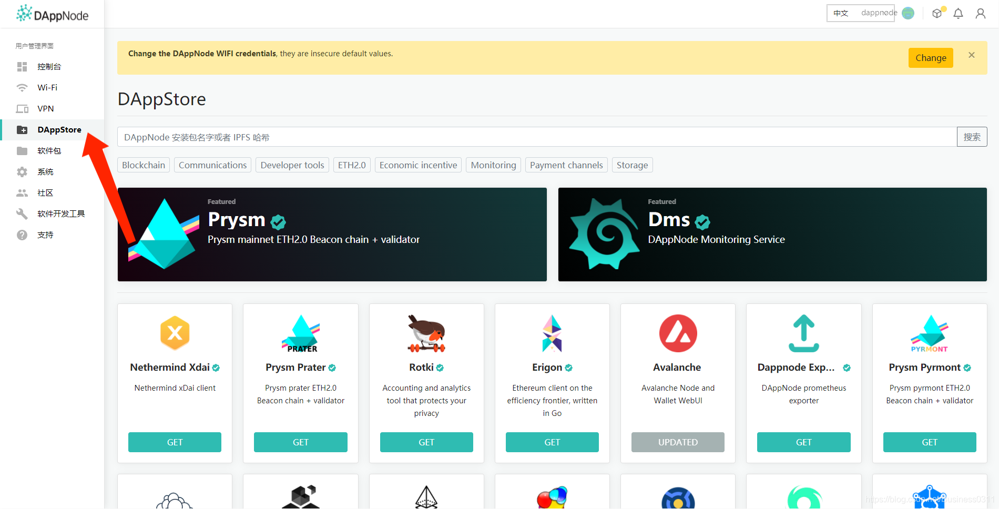The height and width of the screenshot is (509, 999).
Task: Filter by Blockchain category
Action: (144, 165)
